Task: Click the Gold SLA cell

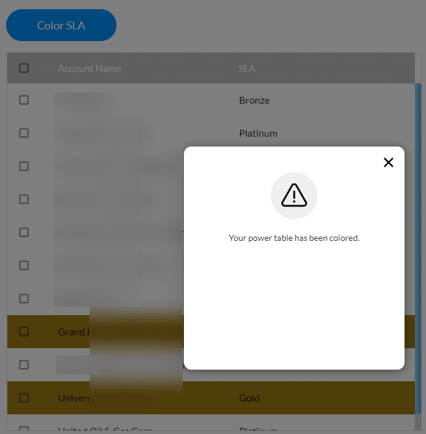Action: 249,398
